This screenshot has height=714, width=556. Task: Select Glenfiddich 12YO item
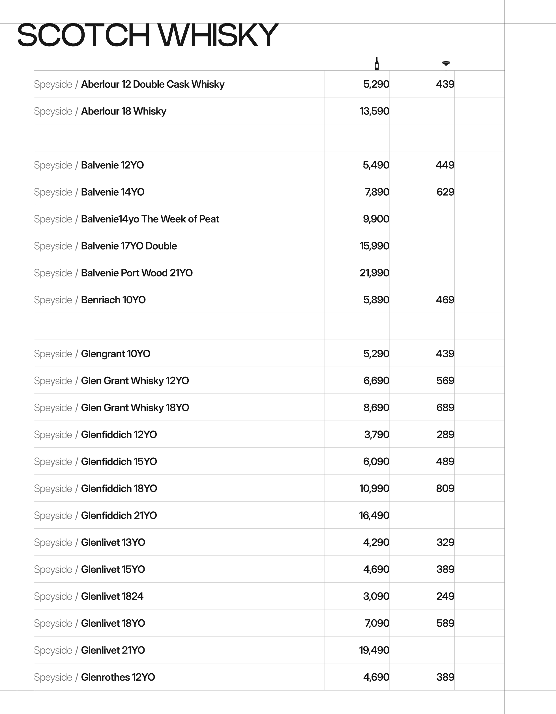tap(119, 434)
